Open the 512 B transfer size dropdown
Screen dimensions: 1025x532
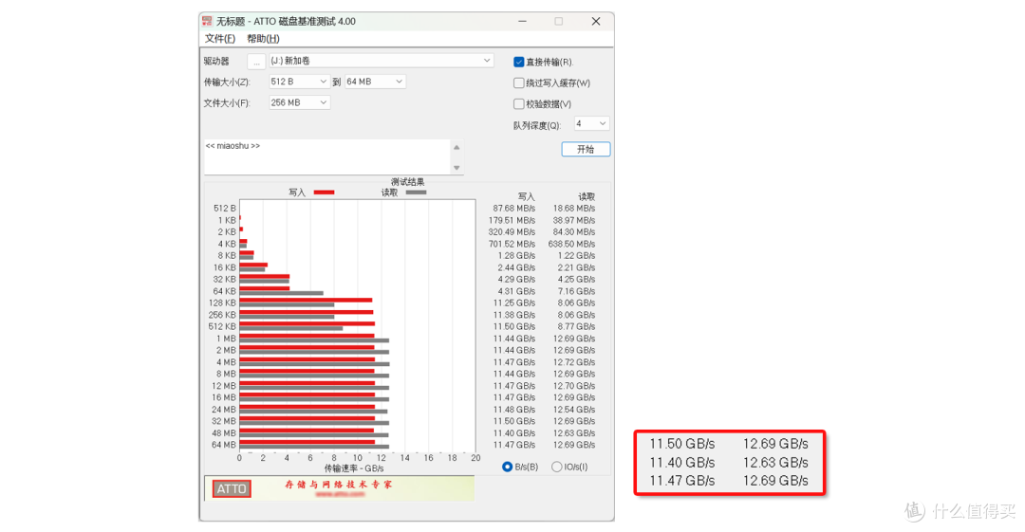[299, 82]
